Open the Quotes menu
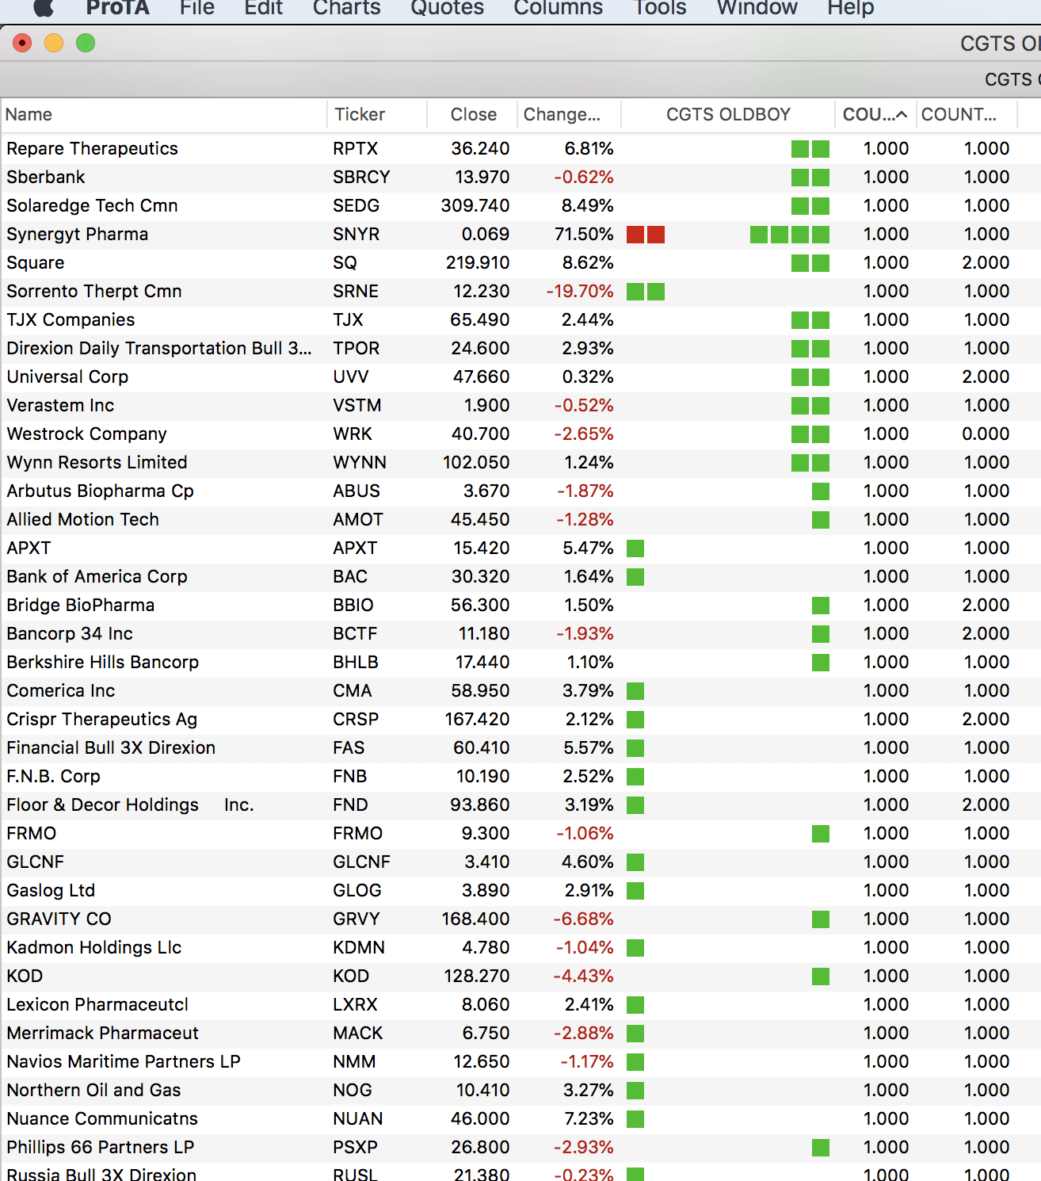 click(448, 8)
